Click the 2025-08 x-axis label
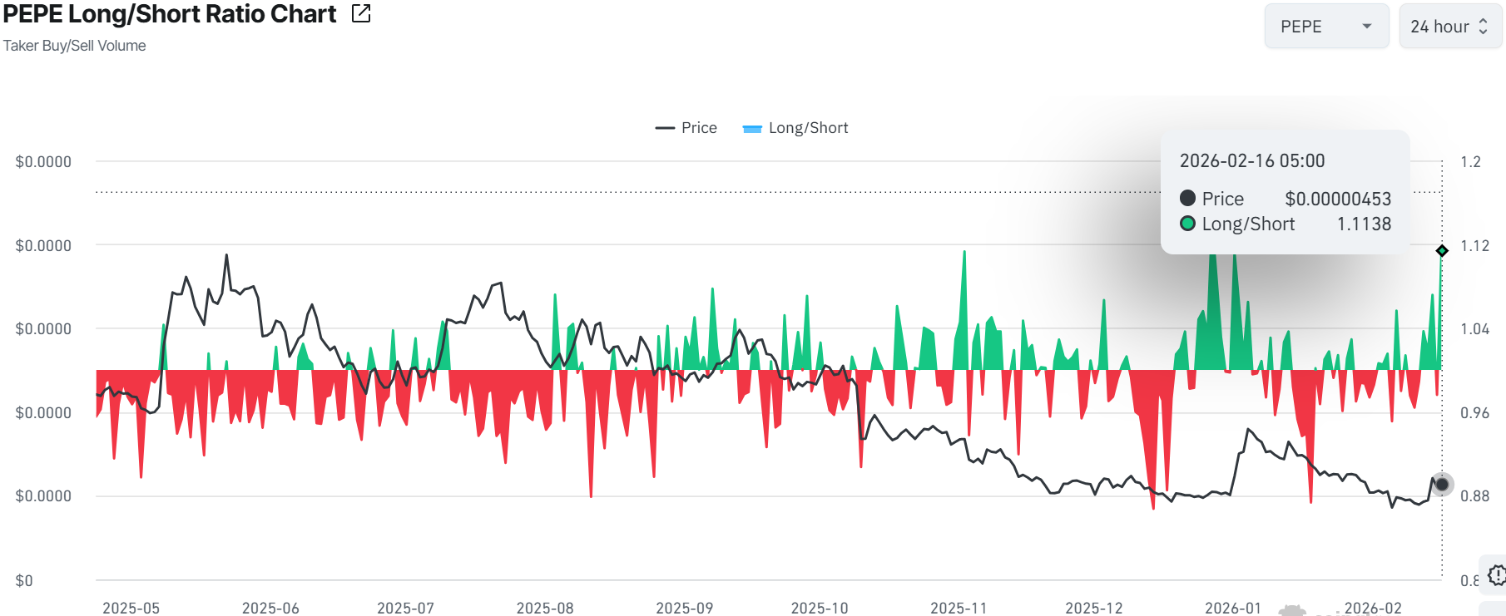 point(545,608)
